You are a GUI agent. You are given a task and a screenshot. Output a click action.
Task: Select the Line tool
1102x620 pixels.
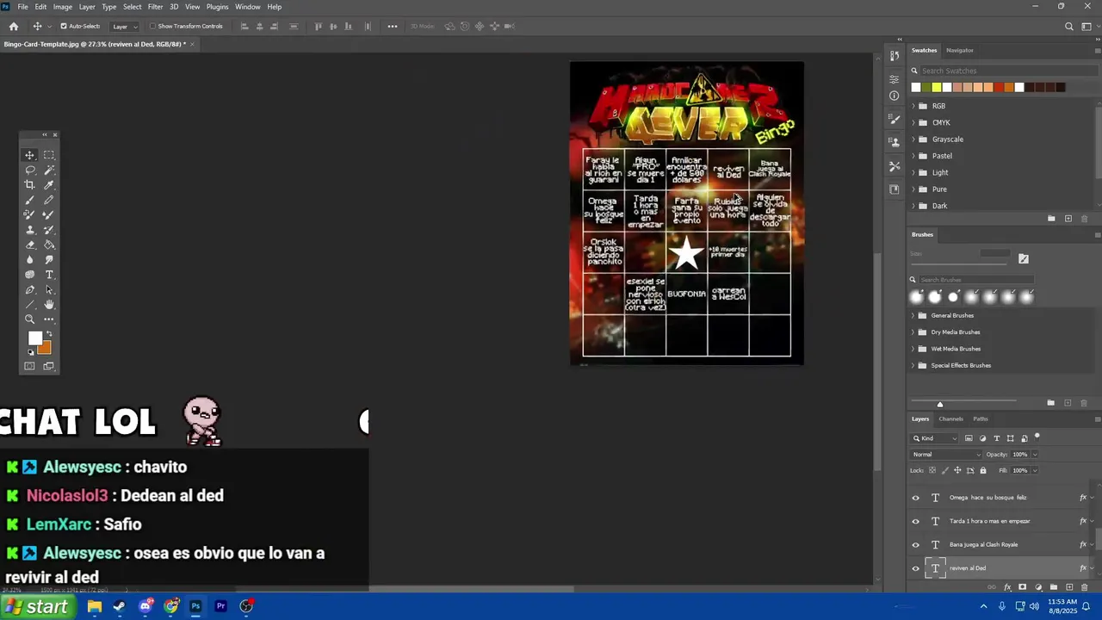pos(30,305)
